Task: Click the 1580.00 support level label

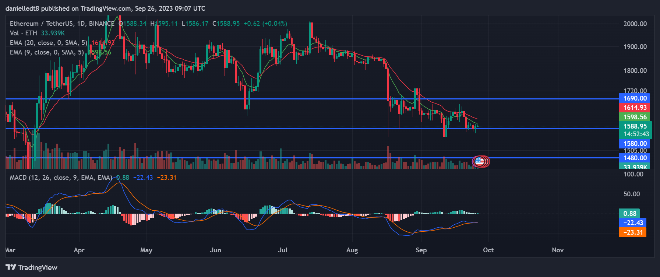Action: tap(635, 144)
